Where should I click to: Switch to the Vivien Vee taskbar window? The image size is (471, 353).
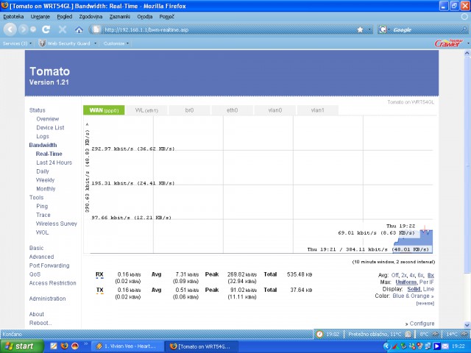pyautogui.click(x=127, y=346)
